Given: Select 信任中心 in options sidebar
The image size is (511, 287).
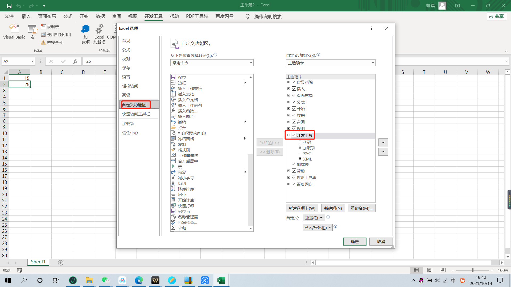Looking at the screenshot, I should (x=139, y=133).
